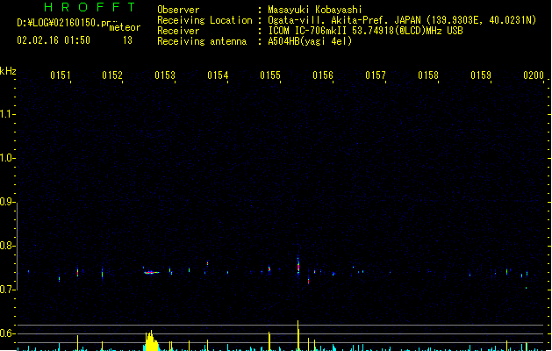
Task: Click the 0152 time marker
Action: pyautogui.click(x=112, y=75)
